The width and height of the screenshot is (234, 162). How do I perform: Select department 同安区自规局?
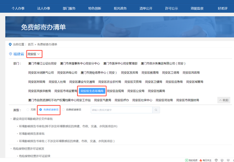coord(115,91)
